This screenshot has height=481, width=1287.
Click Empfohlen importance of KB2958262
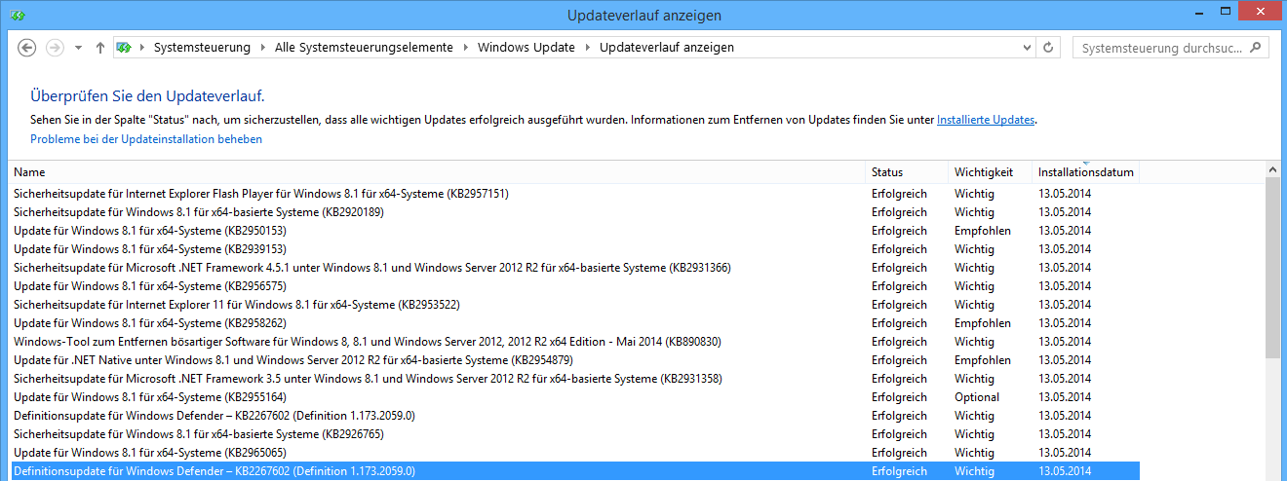(x=983, y=323)
